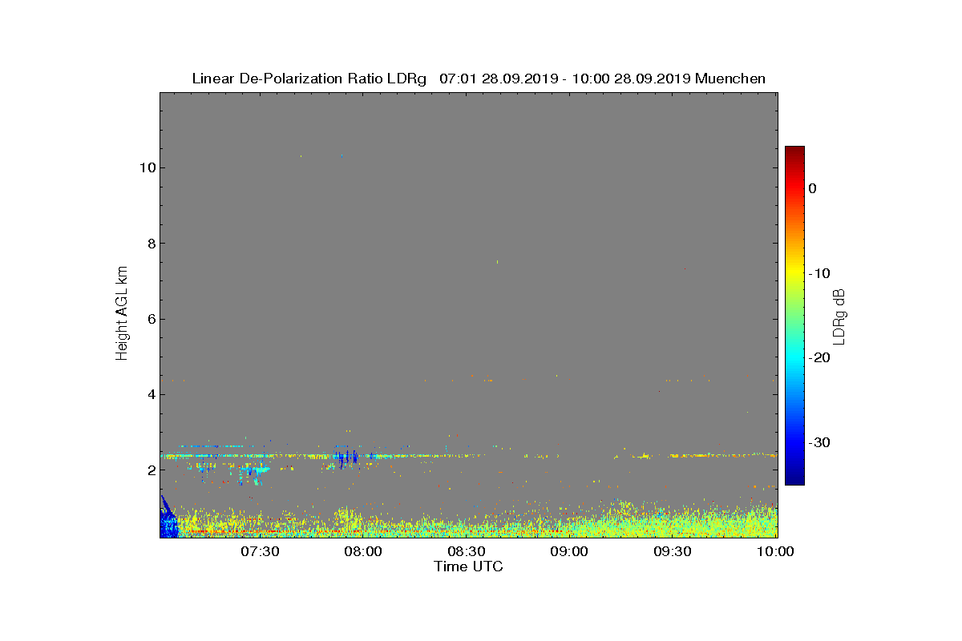Click the 10:00 time tick label
Viewport: 962px width, 641px height.
tap(776, 551)
